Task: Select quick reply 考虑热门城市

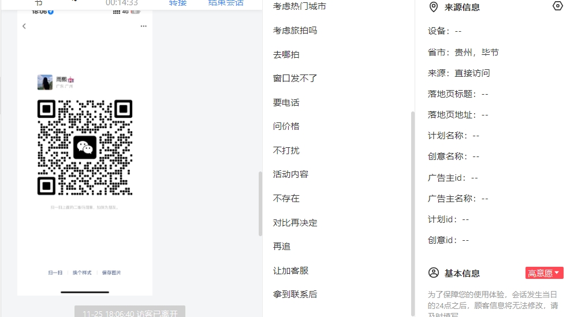Action: pyautogui.click(x=300, y=6)
